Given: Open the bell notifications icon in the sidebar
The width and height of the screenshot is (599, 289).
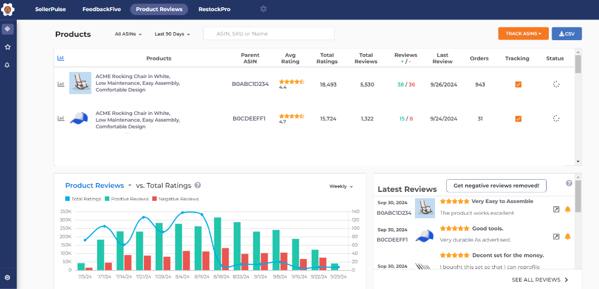Looking at the screenshot, I should pos(7,65).
